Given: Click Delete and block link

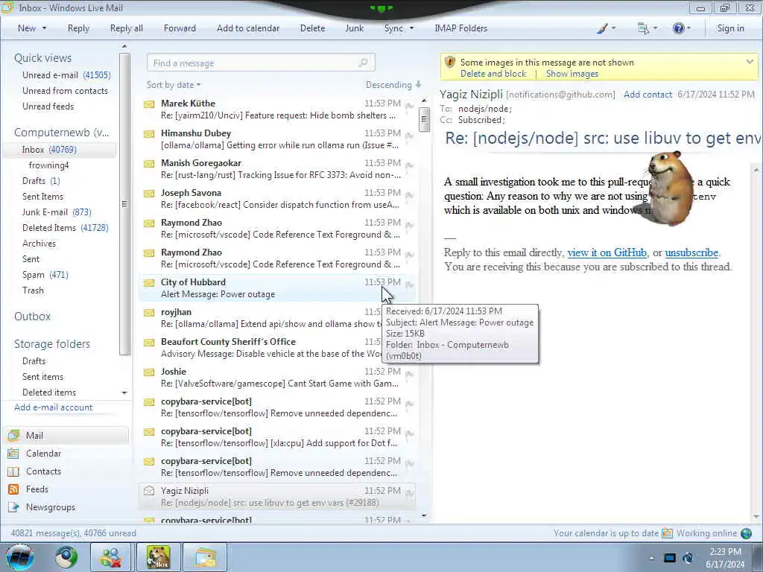Looking at the screenshot, I should point(493,74).
